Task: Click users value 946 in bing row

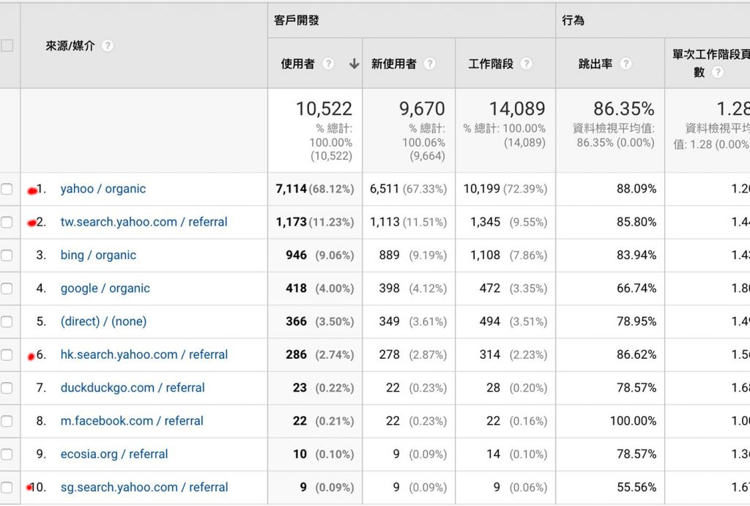Action: (x=296, y=255)
